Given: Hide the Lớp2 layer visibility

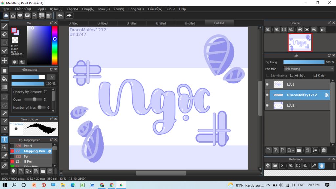Looking at the screenshot, I should point(267,105).
